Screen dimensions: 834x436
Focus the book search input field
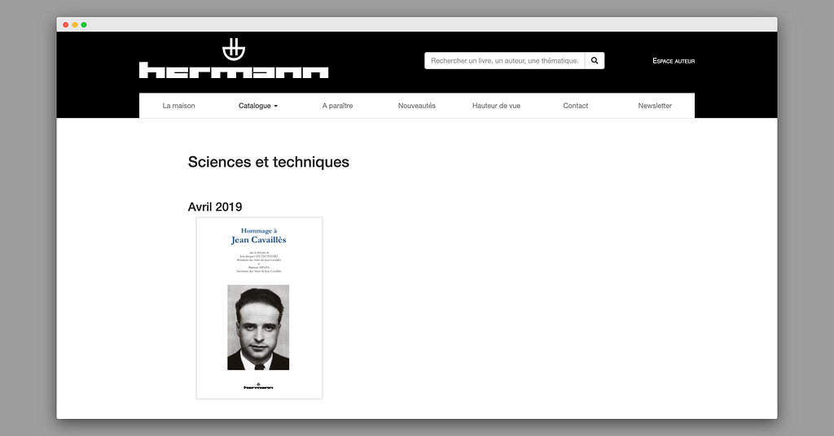pos(504,60)
